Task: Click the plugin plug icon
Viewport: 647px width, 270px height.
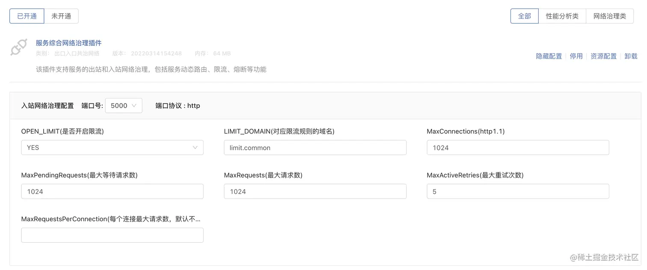Action: pos(19,47)
